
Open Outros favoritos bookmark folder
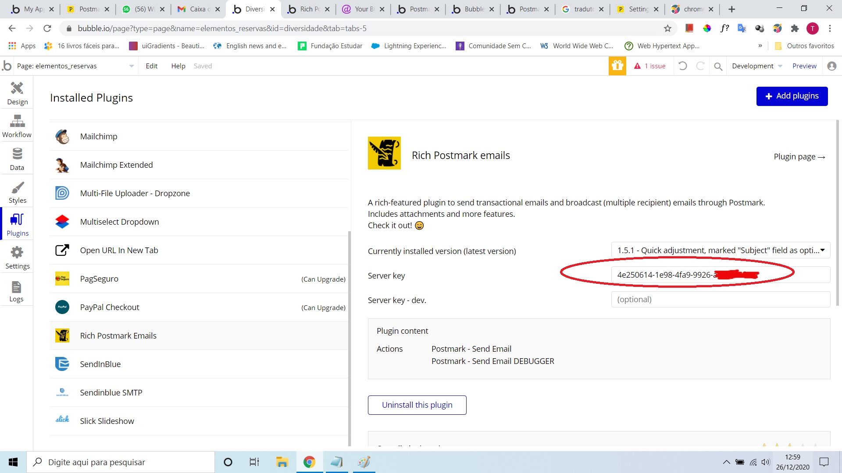click(804, 46)
